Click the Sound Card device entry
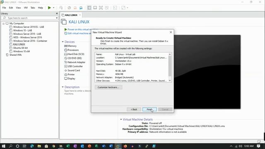Screen dimensions: 265x149 (74, 70)
